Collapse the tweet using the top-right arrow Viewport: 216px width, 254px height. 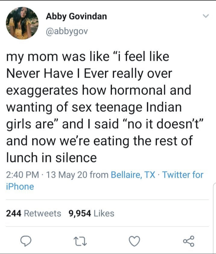206,16
